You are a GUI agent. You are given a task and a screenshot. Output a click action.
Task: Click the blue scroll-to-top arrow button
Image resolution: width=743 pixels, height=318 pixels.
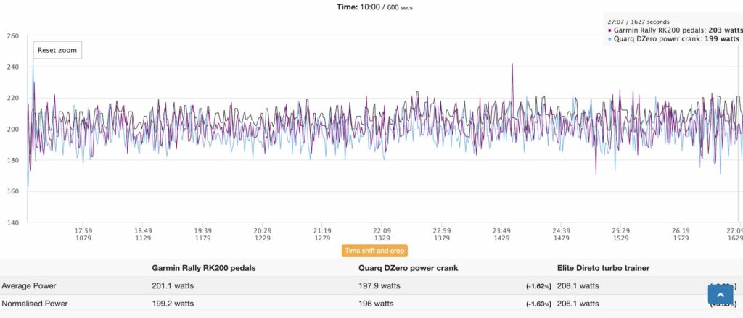[721, 294]
